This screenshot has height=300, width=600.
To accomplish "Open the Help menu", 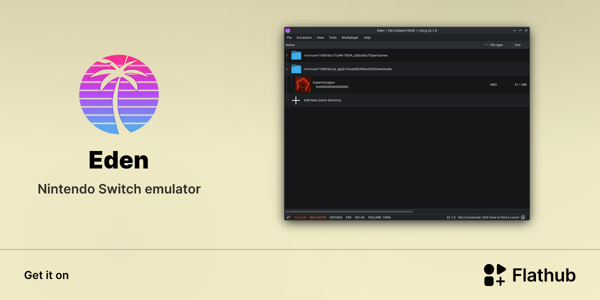I will pyautogui.click(x=367, y=37).
